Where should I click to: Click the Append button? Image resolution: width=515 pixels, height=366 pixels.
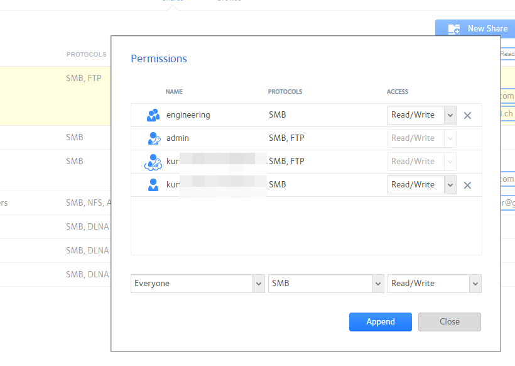click(x=381, y=322)
